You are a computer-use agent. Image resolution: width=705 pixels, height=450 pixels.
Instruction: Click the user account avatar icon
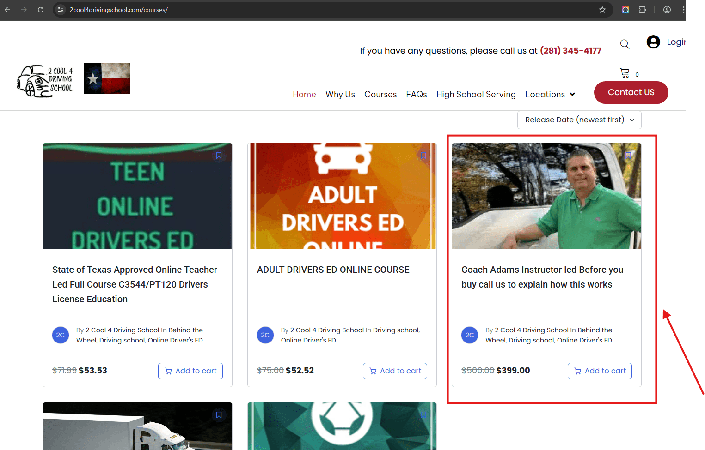(x=653, y=42)
